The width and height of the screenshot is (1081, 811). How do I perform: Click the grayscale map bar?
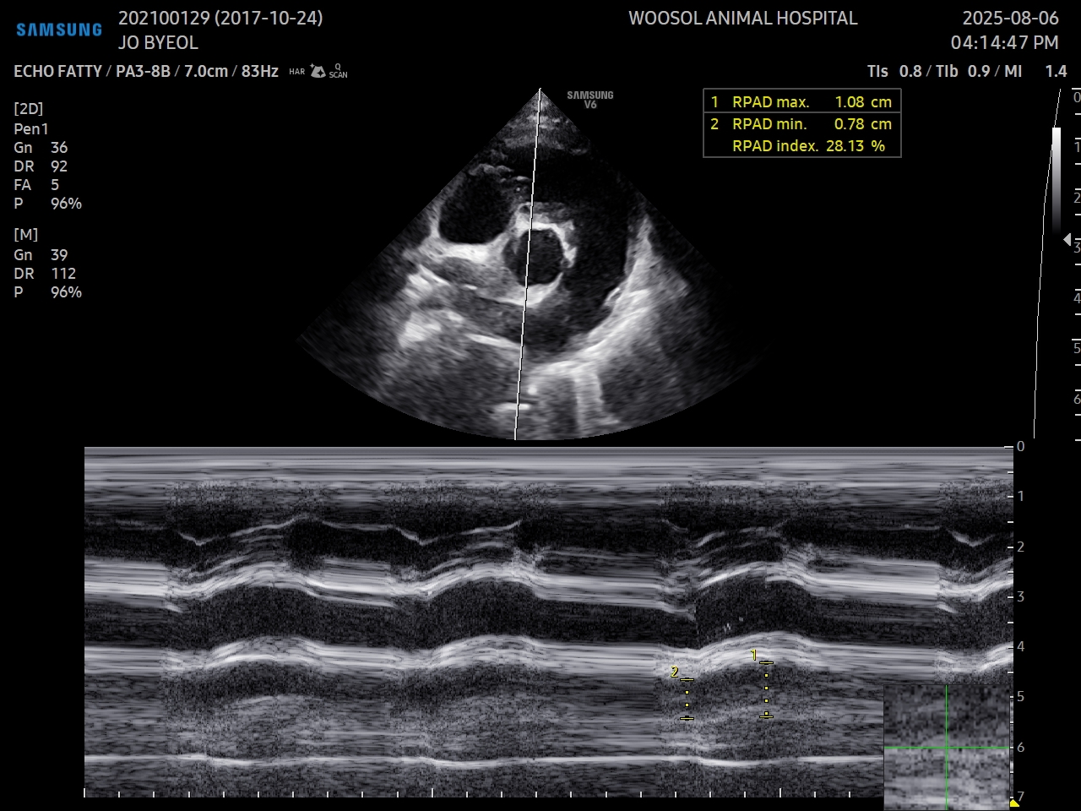point(1056,180)
